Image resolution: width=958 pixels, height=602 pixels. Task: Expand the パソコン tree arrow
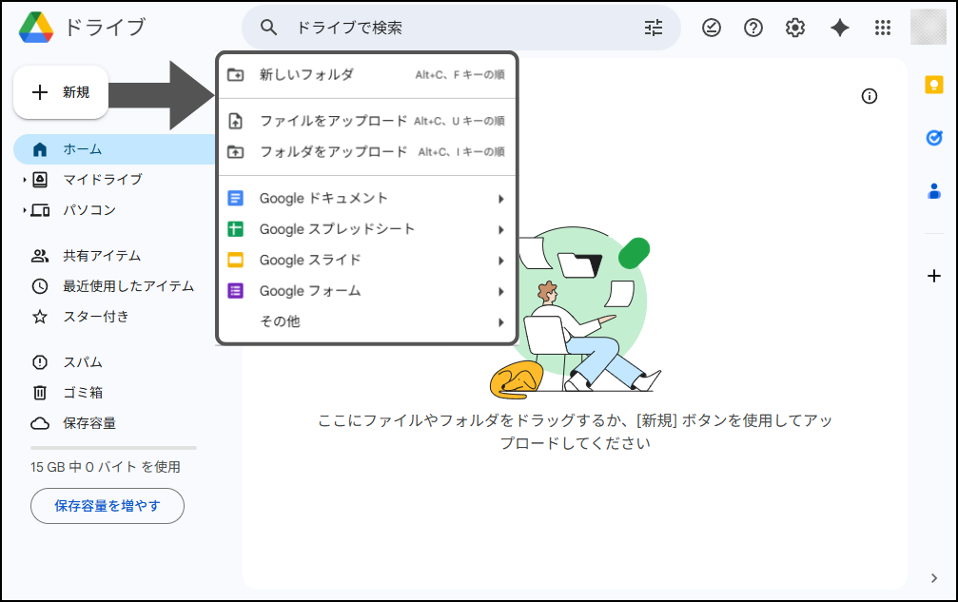(25, 210)
